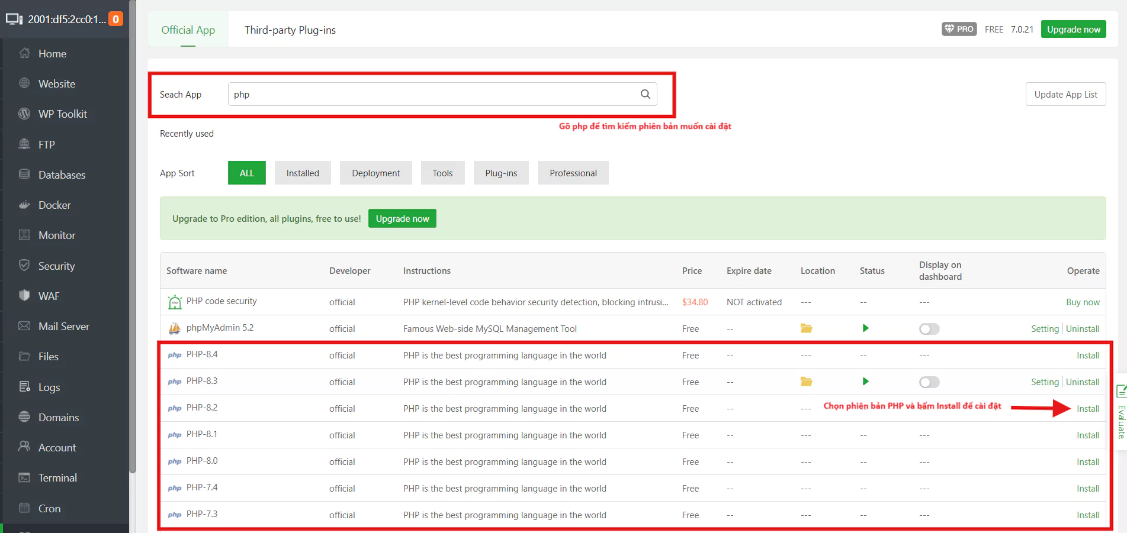Click the NOT activated expire date text

(754, 302)
